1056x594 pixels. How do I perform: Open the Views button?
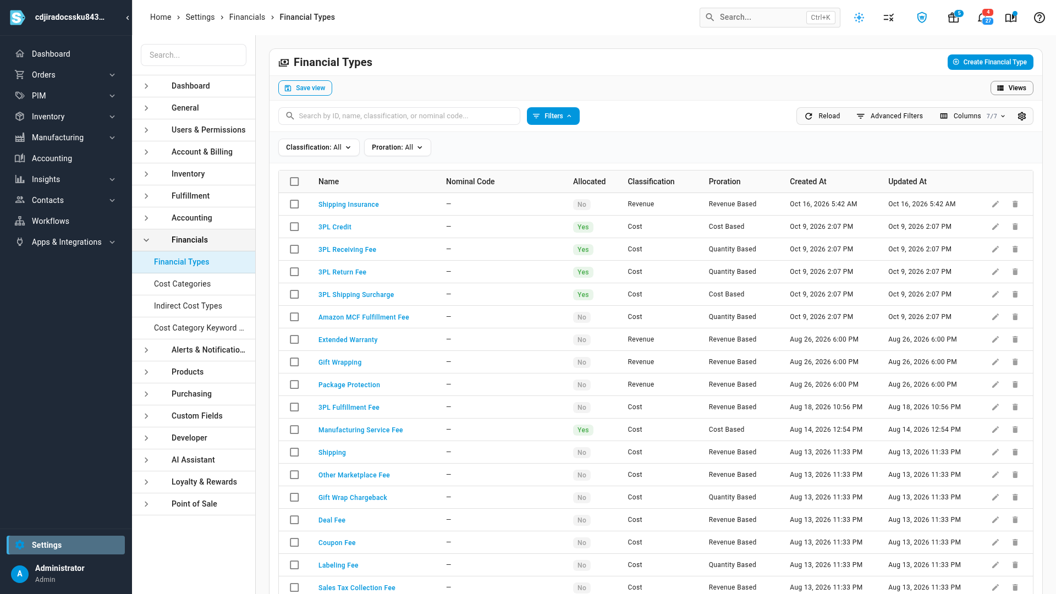[1011, 88]
